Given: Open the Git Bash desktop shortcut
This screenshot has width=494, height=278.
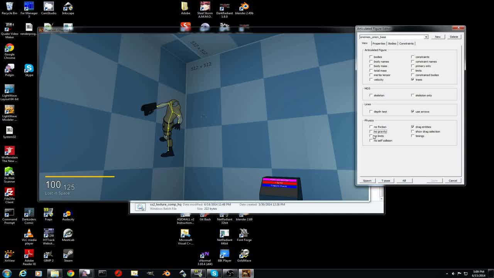Looking at the screenshot, I should (205, 217).
